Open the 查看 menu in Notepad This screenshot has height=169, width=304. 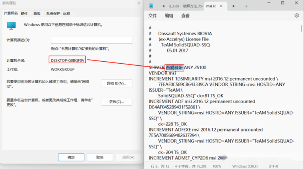click(185, 16)
